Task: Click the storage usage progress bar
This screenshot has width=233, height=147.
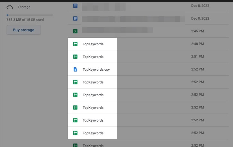Action: (x=30, y=15)
